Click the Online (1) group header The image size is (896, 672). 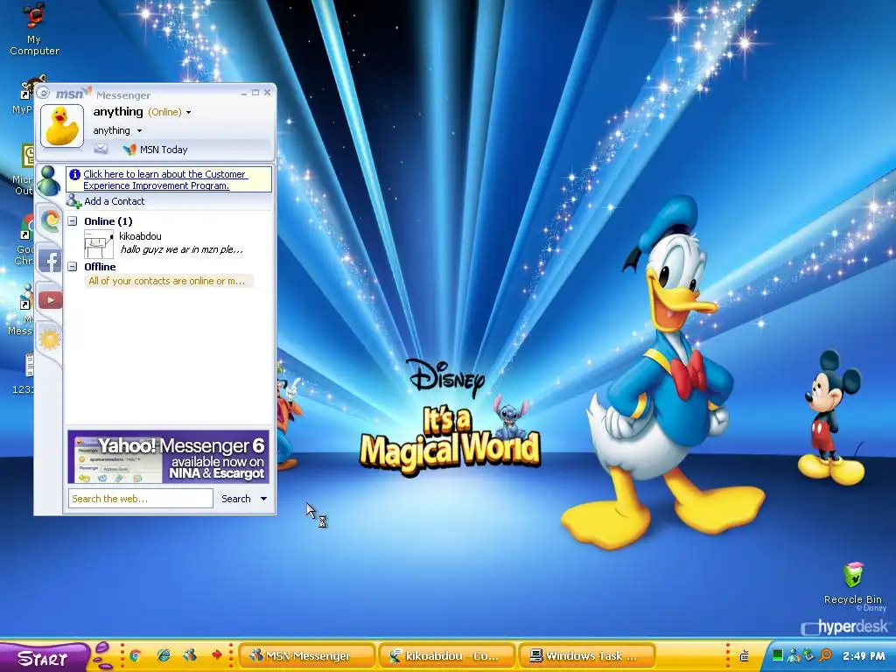pos(108,221)
